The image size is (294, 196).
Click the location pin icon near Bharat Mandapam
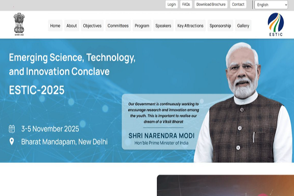click(x=12, y=142)
